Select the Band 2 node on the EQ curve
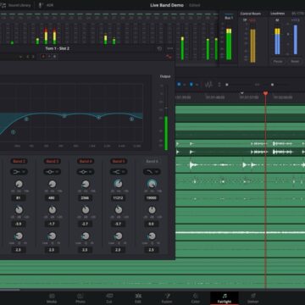 click(26, 119)
